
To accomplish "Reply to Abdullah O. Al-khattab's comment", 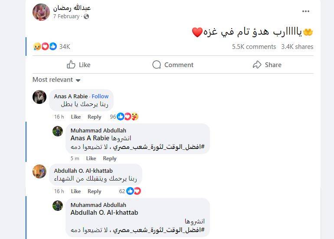I will [x=94, y=191].
